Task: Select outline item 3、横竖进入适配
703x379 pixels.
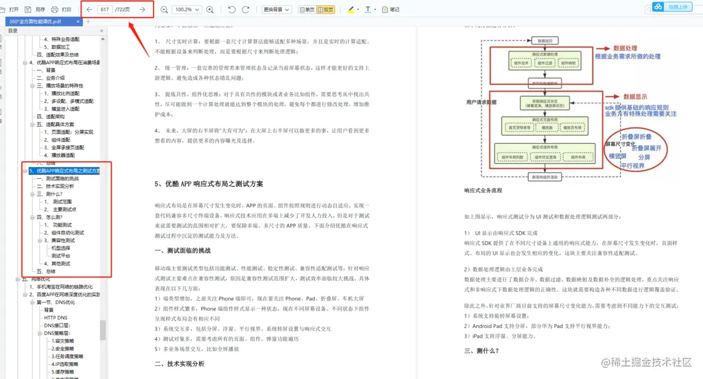Action: (x=62, y=109)
